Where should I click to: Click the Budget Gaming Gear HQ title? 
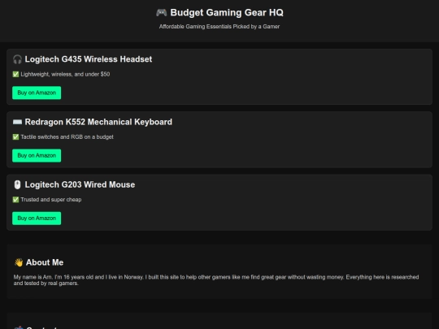(x=227, y=12)
